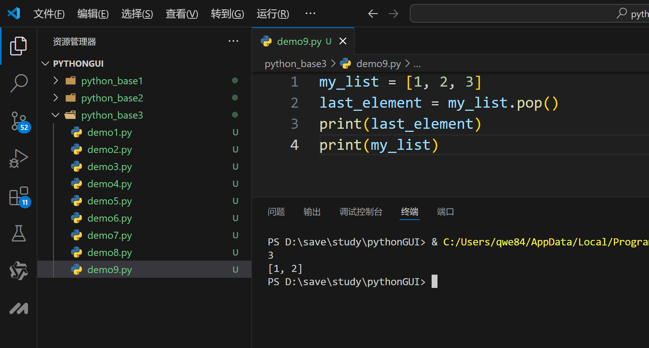Open the 运行(R) menu
649x348 pixels.
coord(273,14)
